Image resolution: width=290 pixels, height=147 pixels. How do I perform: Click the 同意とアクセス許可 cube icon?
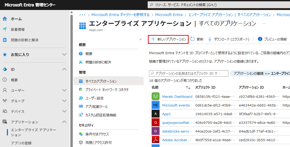[81, 143]
